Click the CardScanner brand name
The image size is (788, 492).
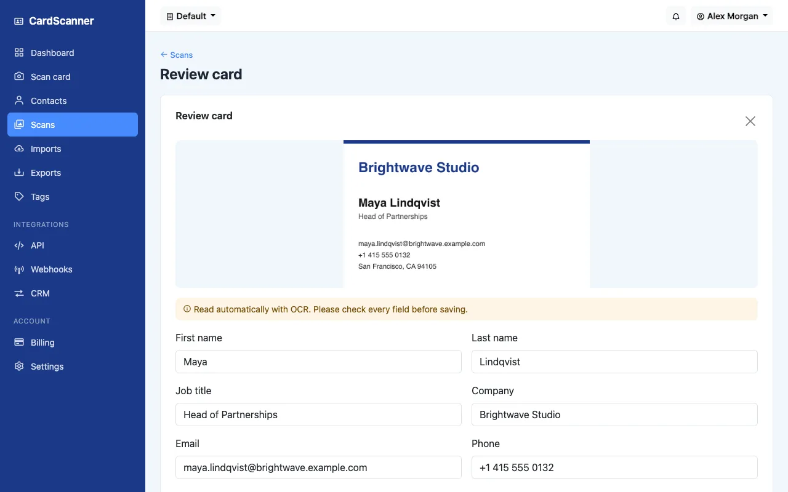[x=62, y=21]
